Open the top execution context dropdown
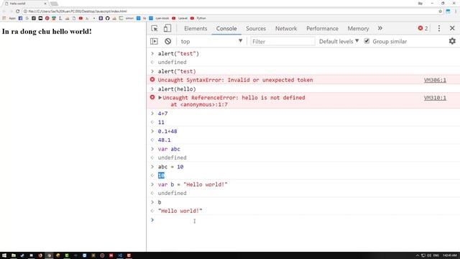460x259 pixels. (x=211, y=42)
